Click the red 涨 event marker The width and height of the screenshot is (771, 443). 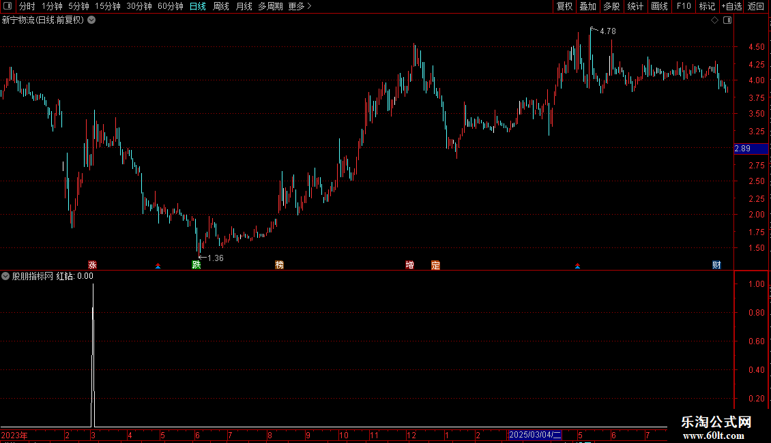[92, 265]
